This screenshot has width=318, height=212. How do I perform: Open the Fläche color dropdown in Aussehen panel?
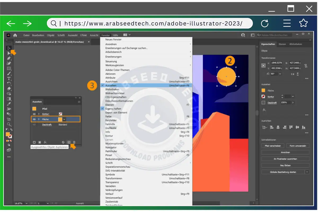click(64, 119)
